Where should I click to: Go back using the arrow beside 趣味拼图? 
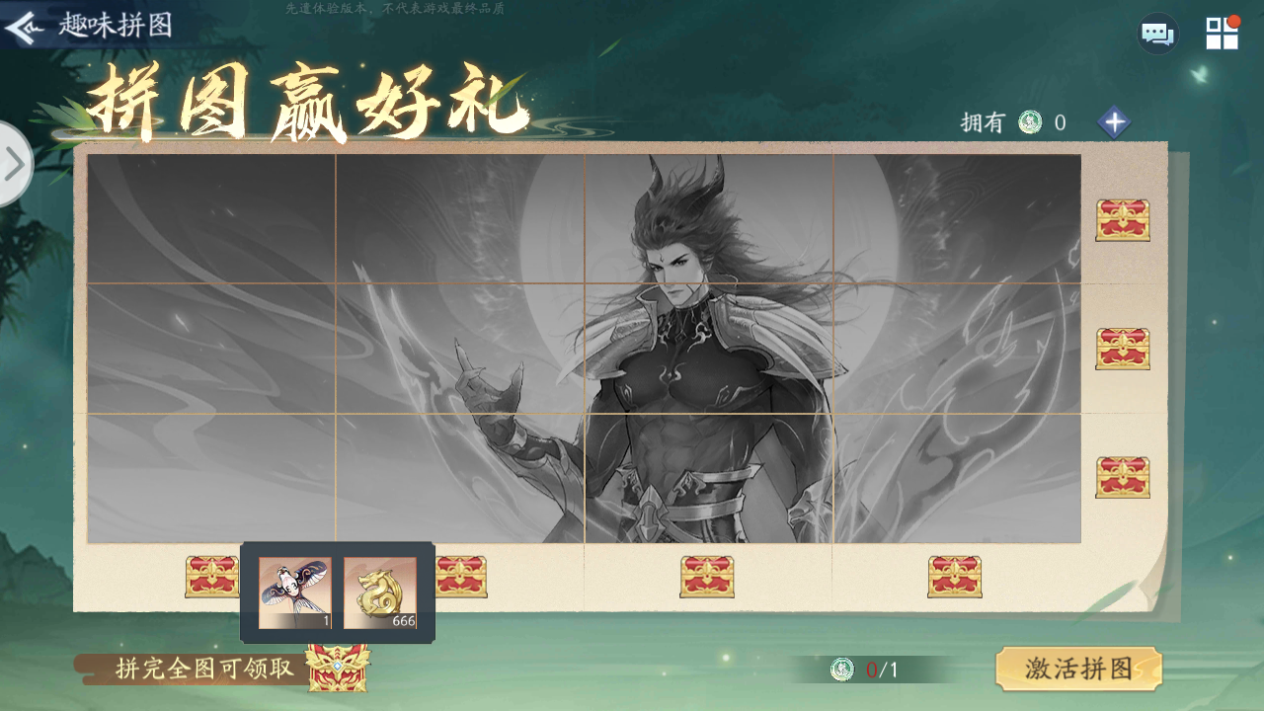24,26
